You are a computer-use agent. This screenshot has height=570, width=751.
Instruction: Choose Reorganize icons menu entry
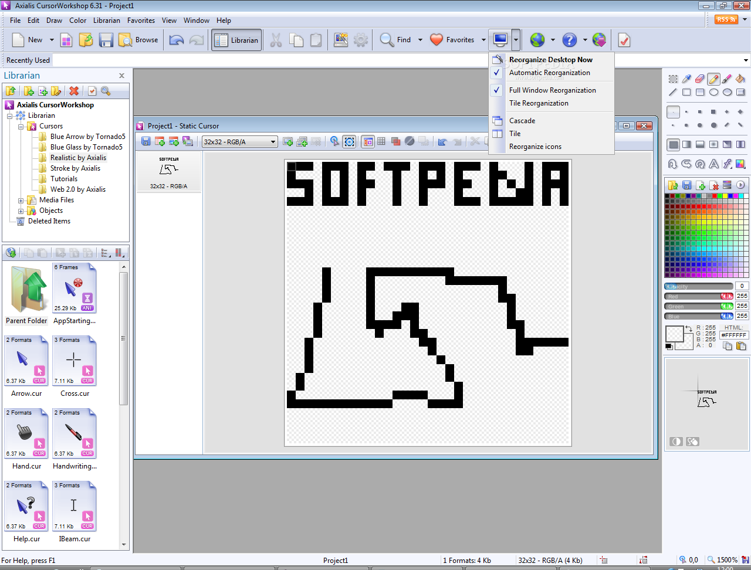tap(535, 147)
